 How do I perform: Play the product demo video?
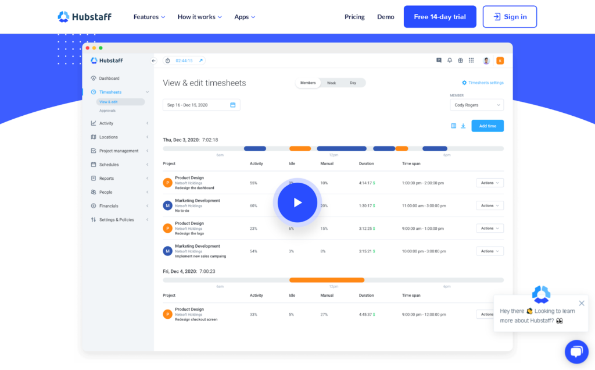coord(297,202)
